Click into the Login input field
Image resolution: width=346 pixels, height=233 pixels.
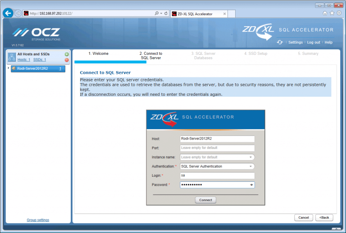click(217, 175)
